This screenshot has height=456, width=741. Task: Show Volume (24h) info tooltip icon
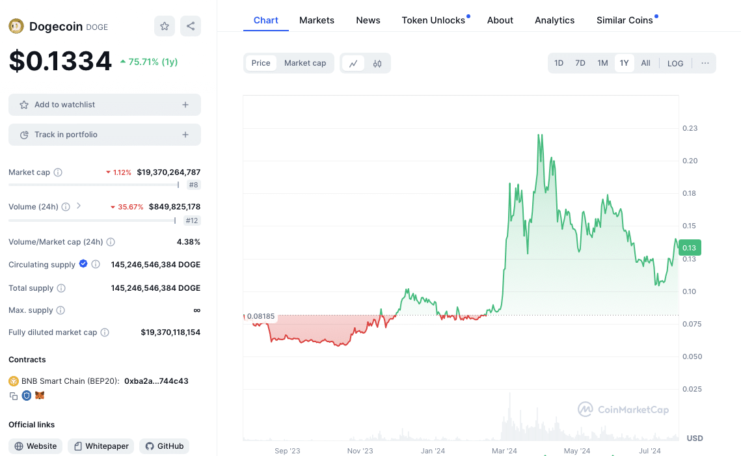66,206
